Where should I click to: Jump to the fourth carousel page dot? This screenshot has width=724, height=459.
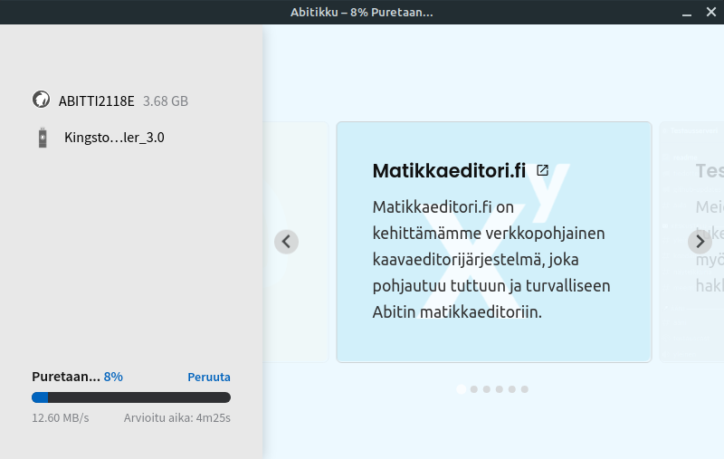500,389
